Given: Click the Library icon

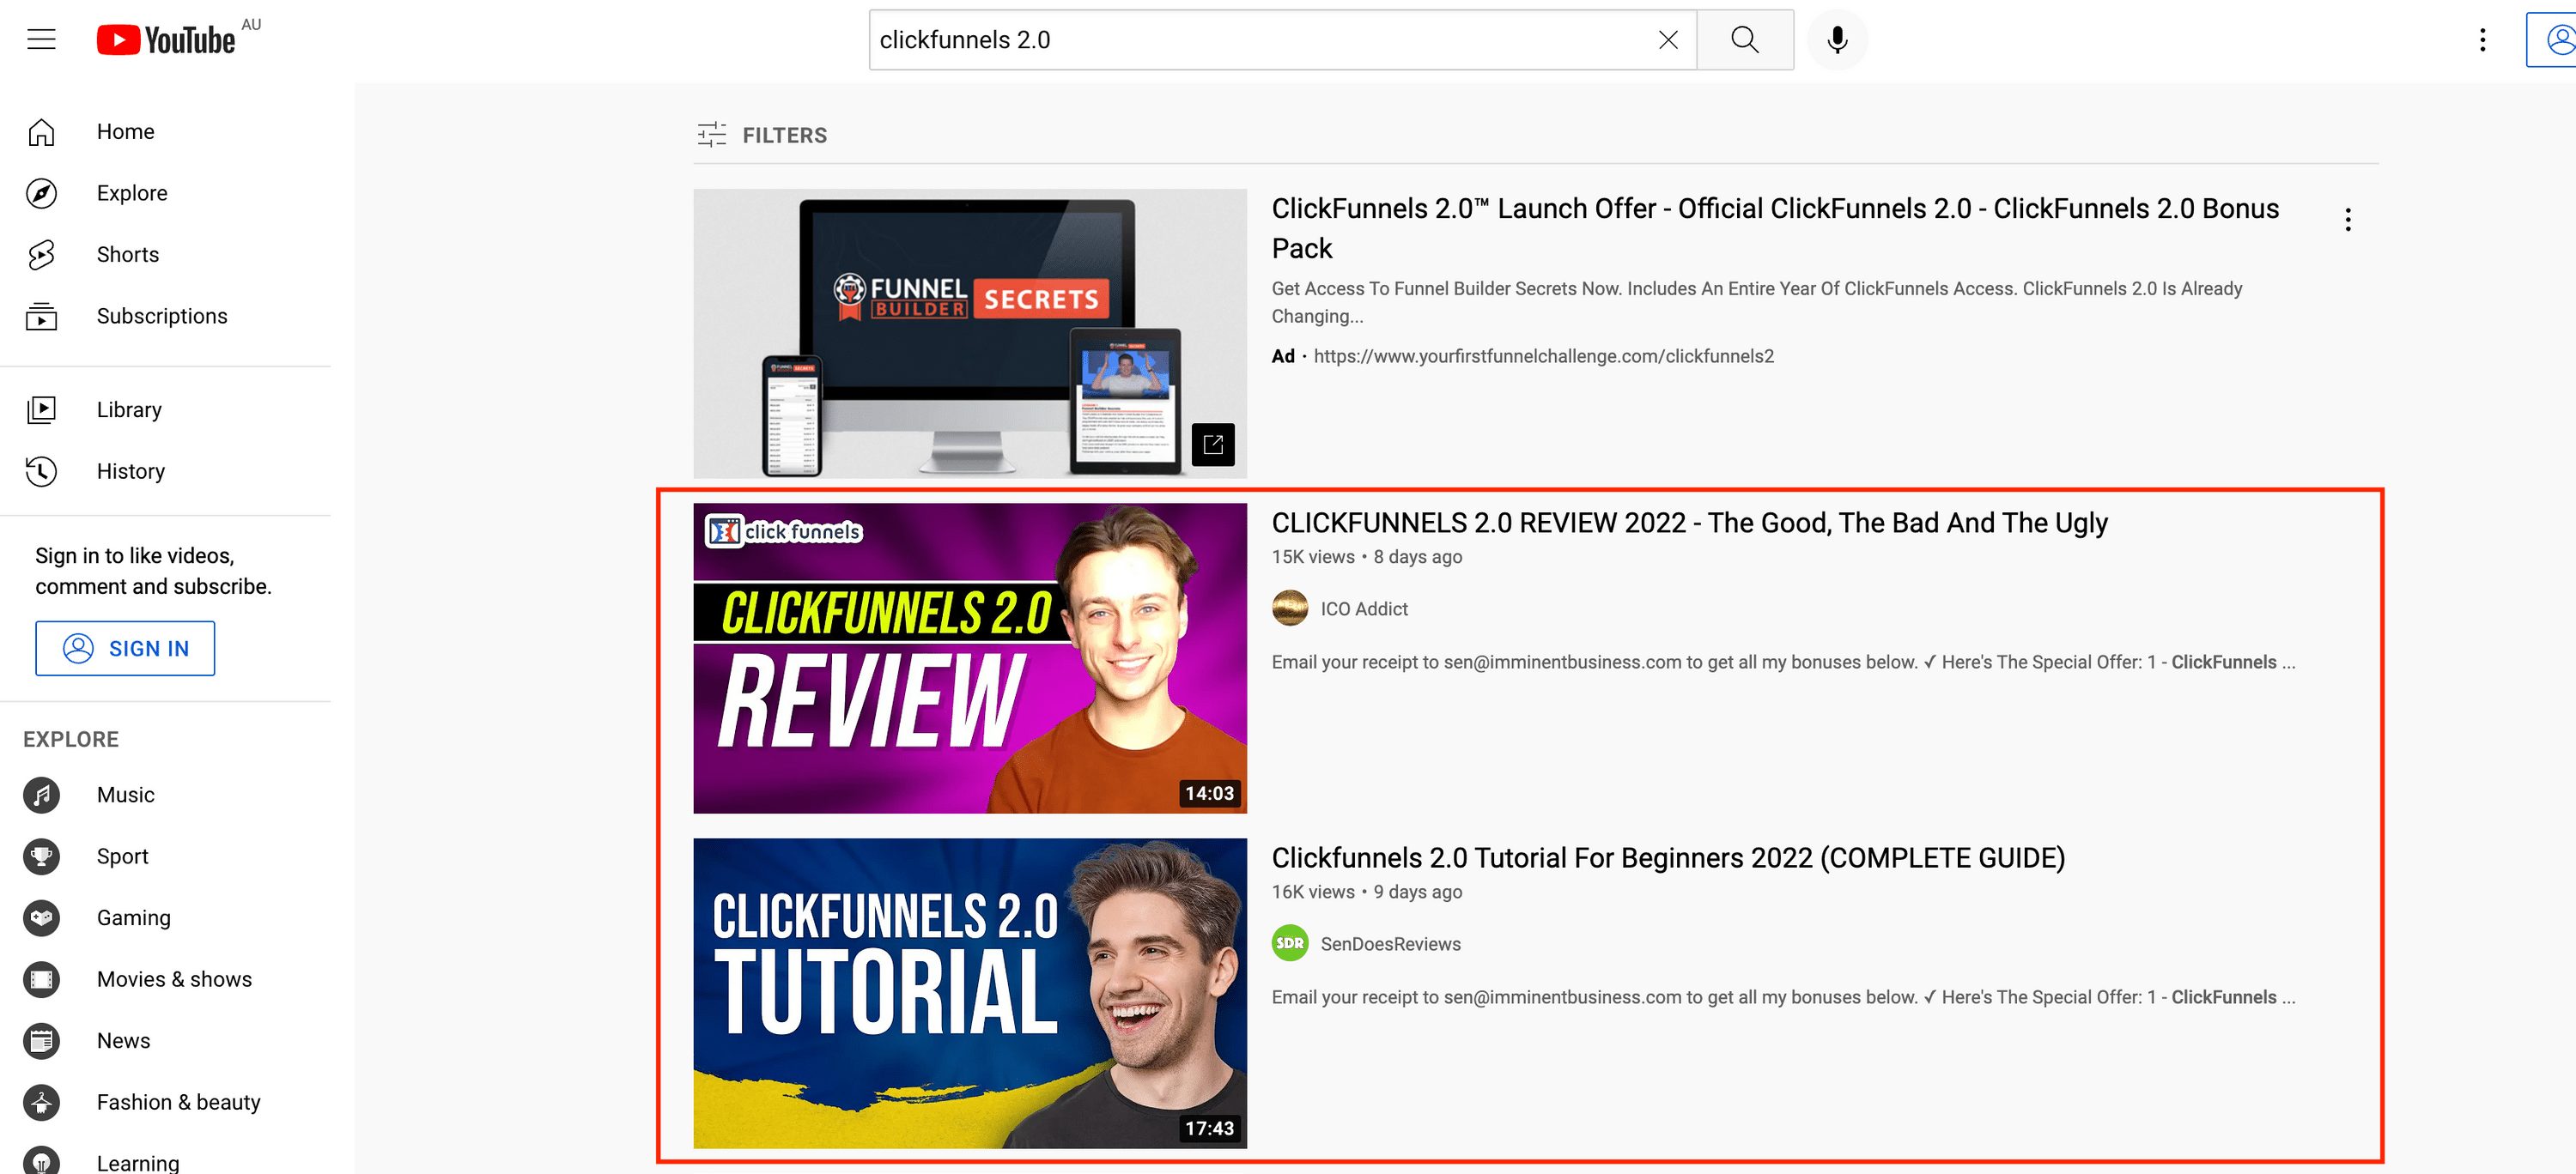Looking at the screenshot, I should coord(41,409).
